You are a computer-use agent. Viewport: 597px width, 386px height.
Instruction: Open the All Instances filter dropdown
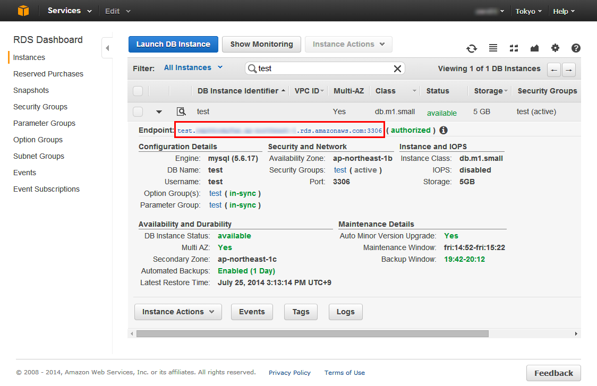(x=193, y=68)
